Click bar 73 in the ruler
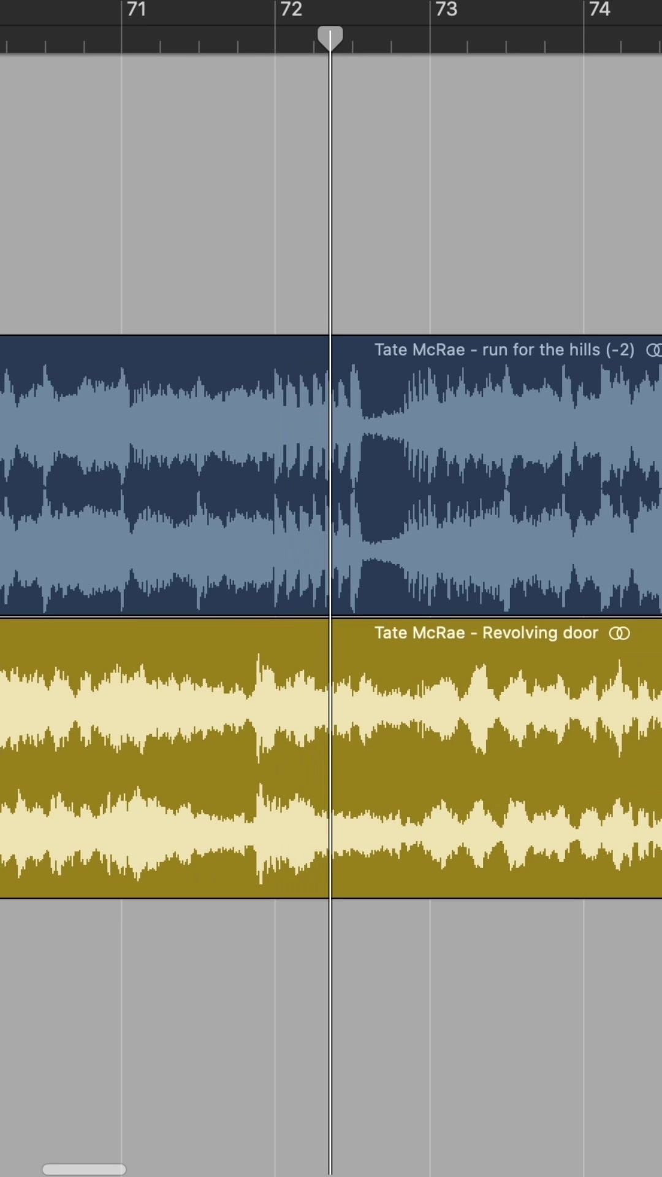This screenshot has width=662, height=1177. pyautogui.click(x=446, y=9)
